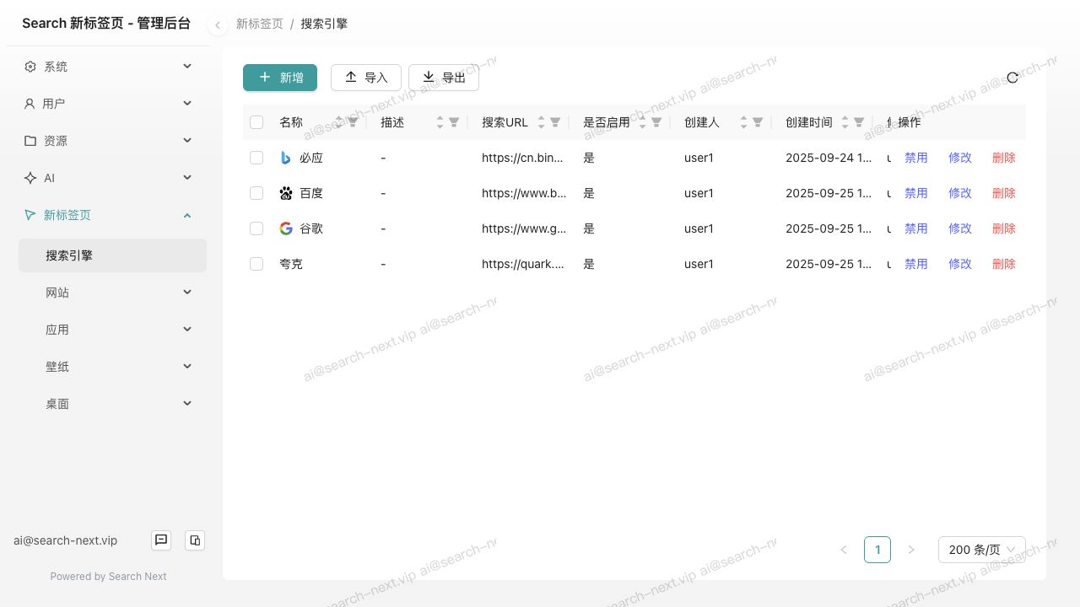Image resolution: width=1080 pixels, height=607 pixels.
Task: Click the Bing logo in 必应 row
Action: point(286,158)
